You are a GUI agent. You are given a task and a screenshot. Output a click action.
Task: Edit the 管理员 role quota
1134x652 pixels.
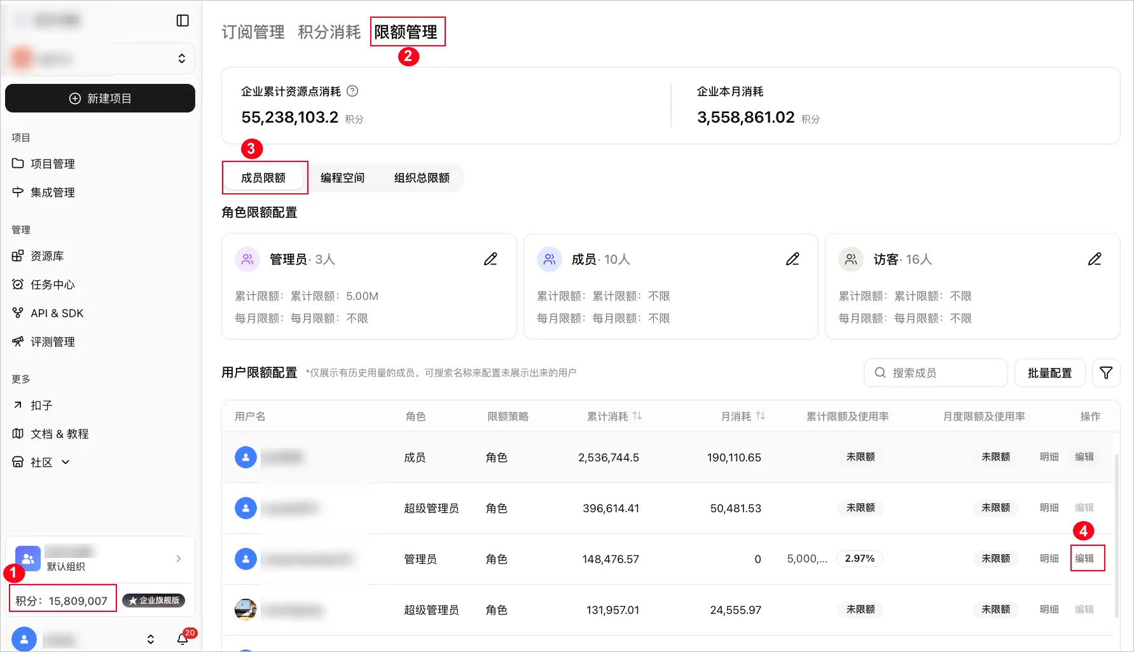pyautogui.click(x=490, y=259)
